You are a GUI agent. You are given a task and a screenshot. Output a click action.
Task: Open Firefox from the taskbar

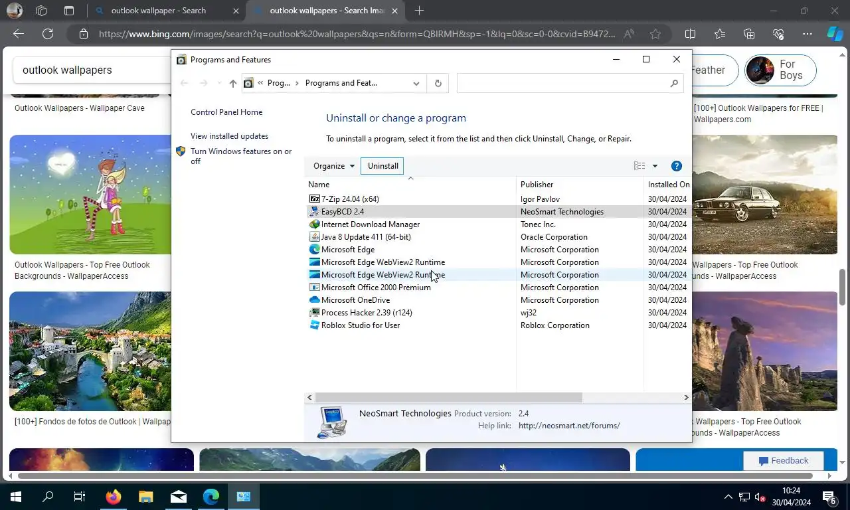114,496
